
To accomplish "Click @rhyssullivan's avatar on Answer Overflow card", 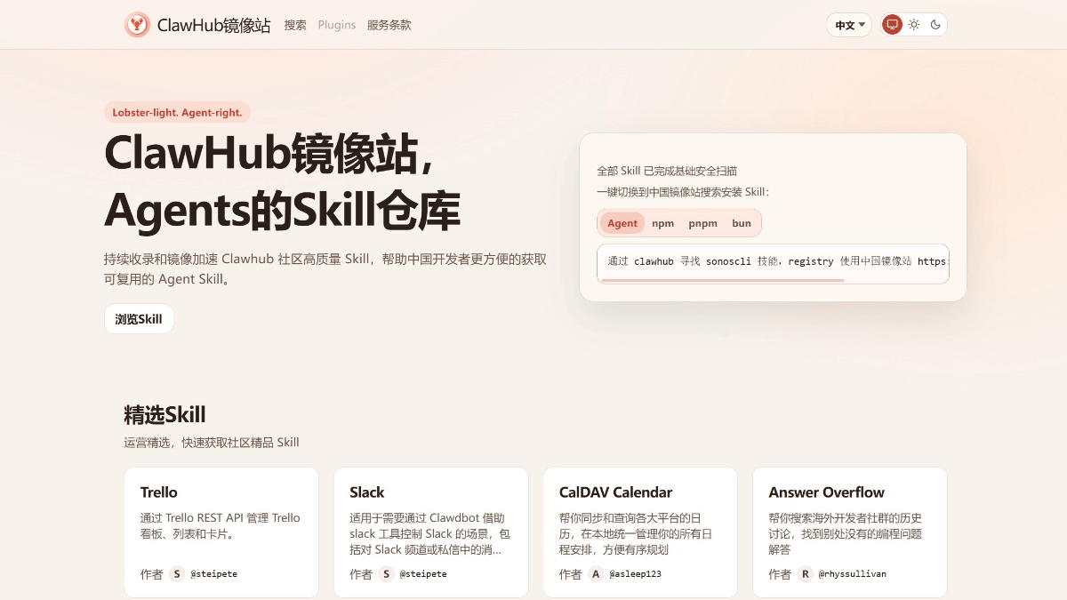I will point(805,573).
